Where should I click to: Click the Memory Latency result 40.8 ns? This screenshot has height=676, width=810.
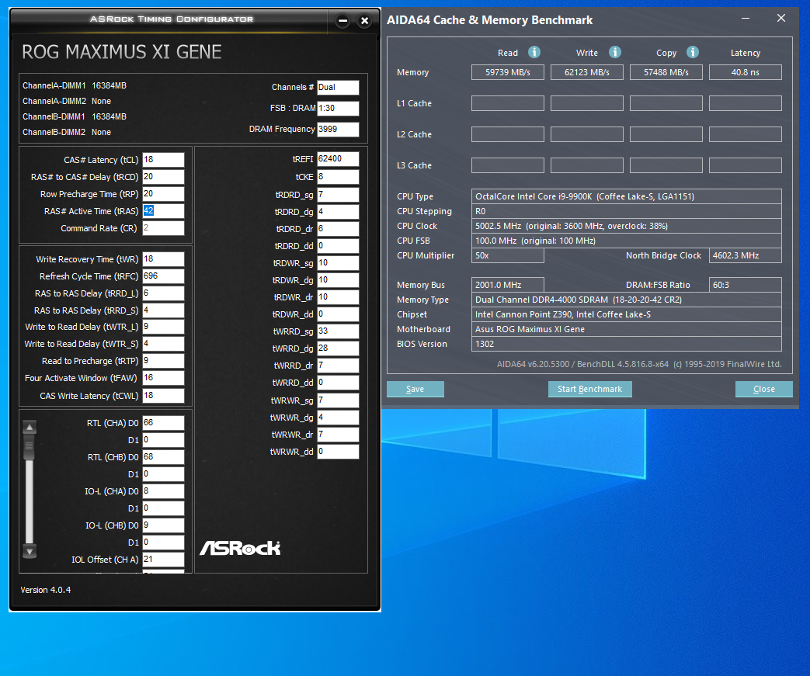click(x=746, y=72)
